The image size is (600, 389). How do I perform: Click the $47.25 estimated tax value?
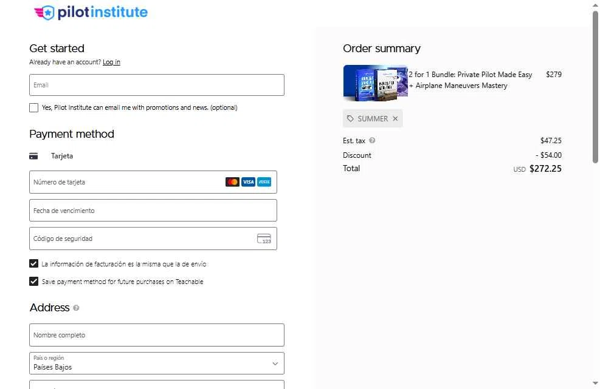[551, 140]
